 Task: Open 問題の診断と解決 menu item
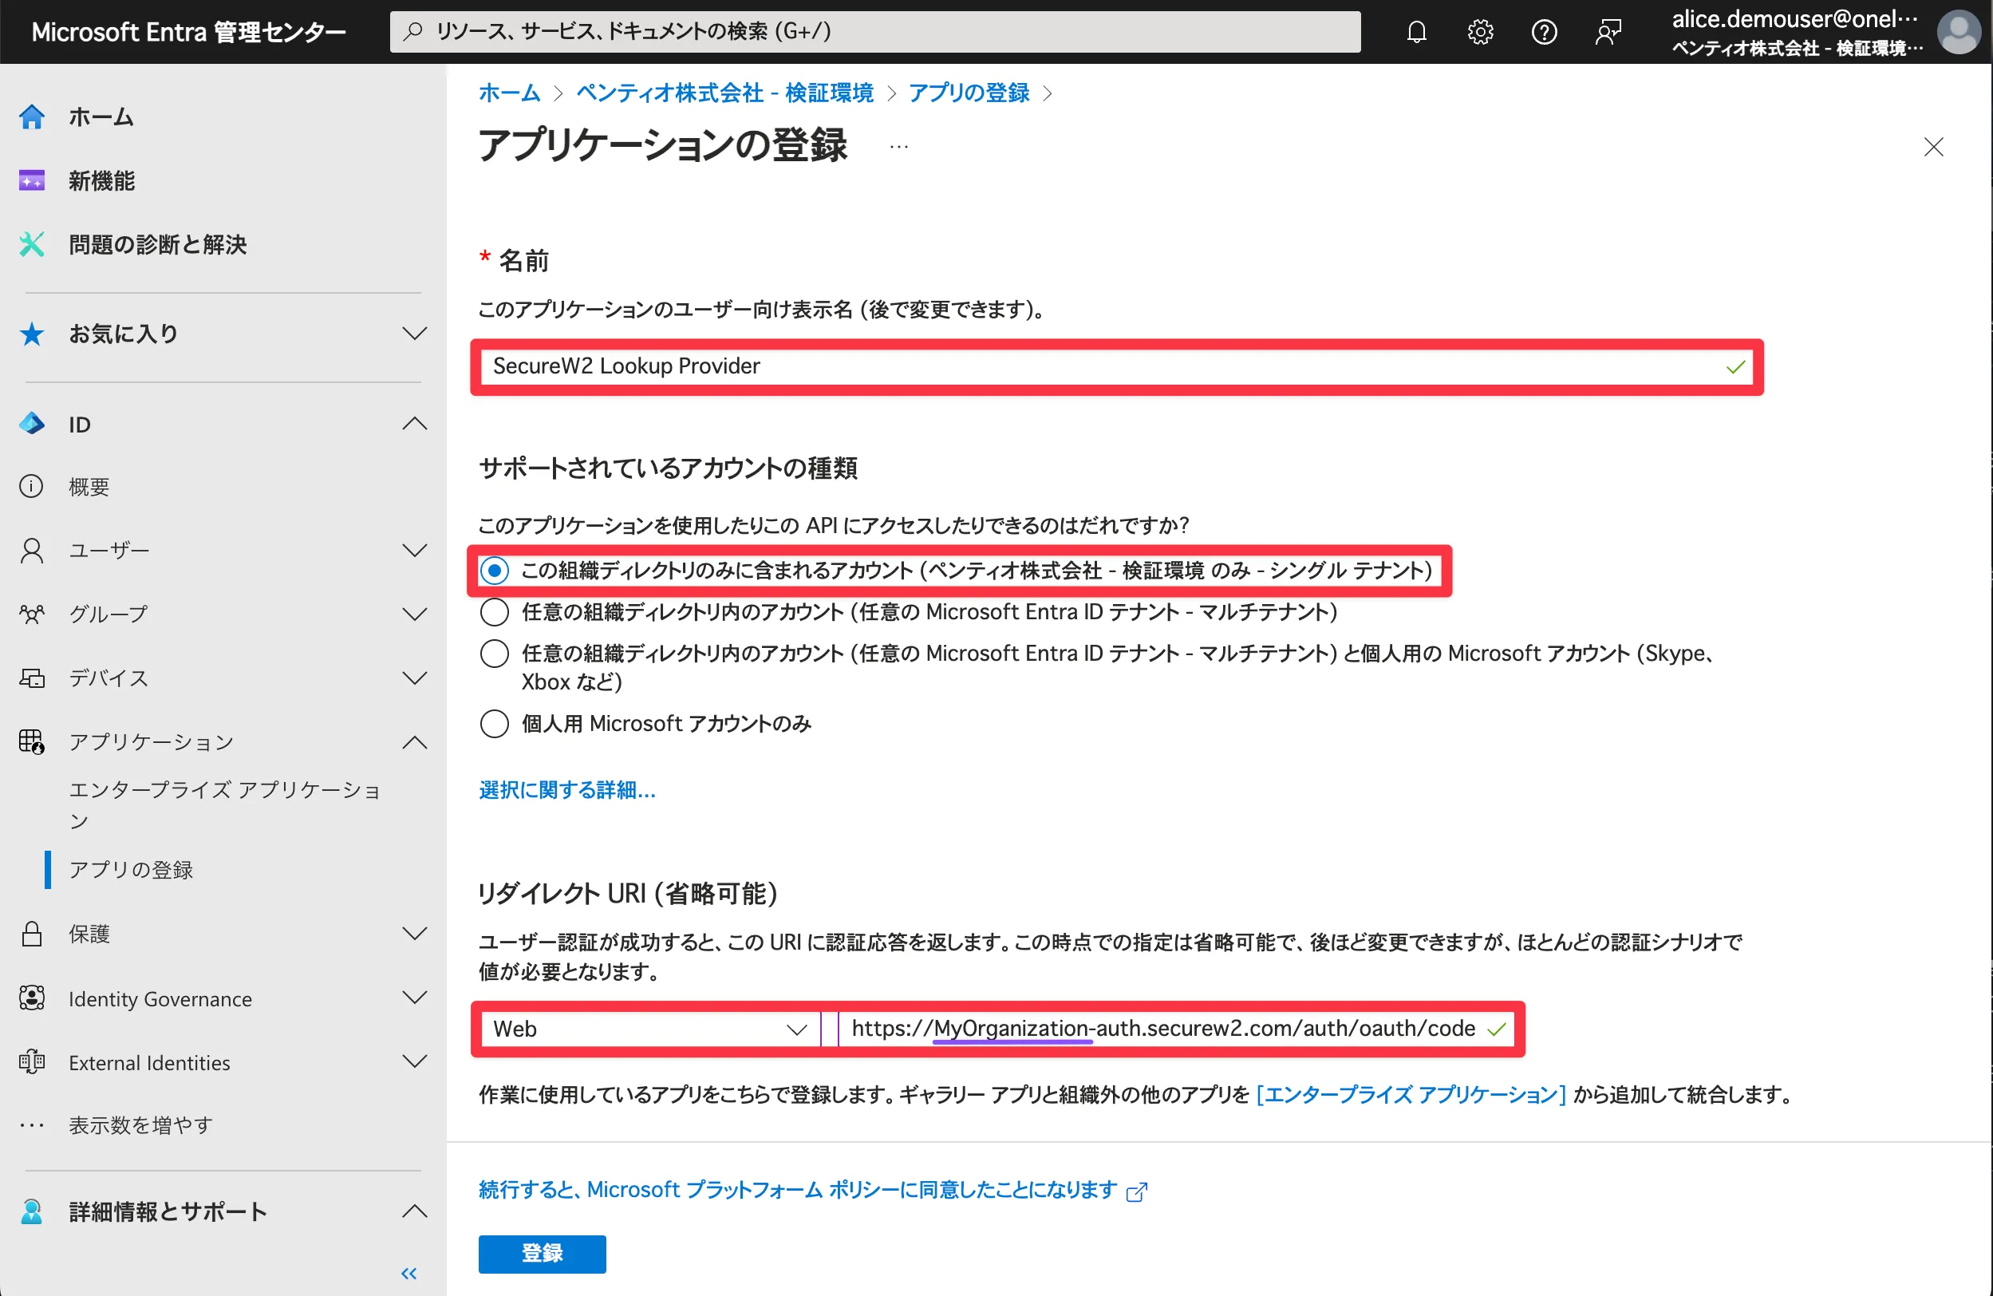point(157,243)
